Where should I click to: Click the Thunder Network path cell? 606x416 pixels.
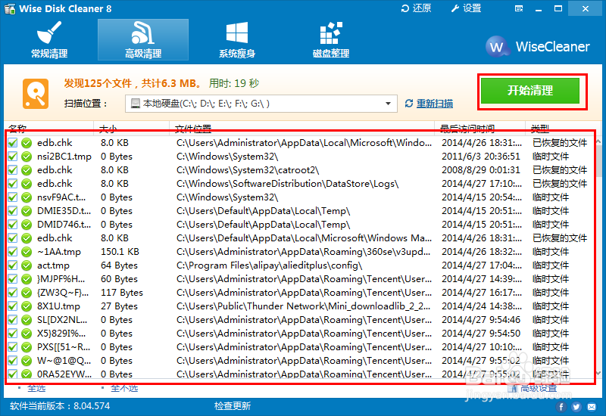[304, 306]
